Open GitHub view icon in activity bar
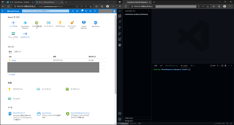This screenshot has height=125, width=234. pyautogui.click(x=120, y=45)
